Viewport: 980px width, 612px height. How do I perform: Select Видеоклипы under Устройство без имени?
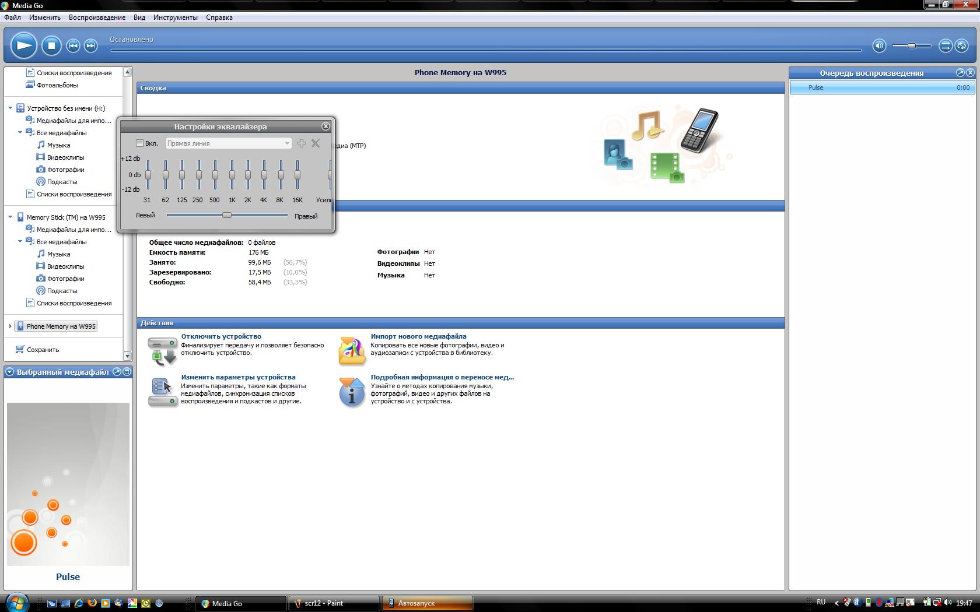click(x=66, y=157)
